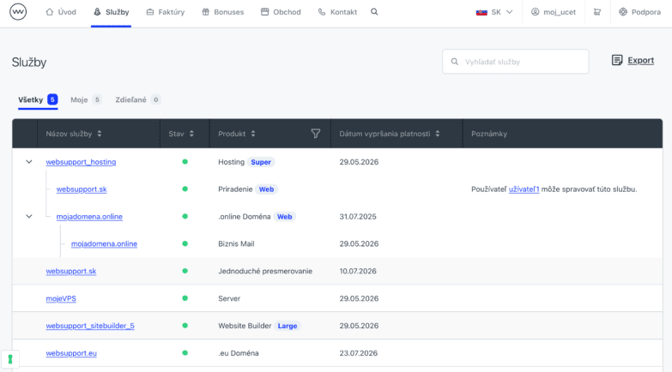The height and width of the screenshot is (372, 672).
Task: Open websupport.sk Priradenie service link
Action: [82, 189]
